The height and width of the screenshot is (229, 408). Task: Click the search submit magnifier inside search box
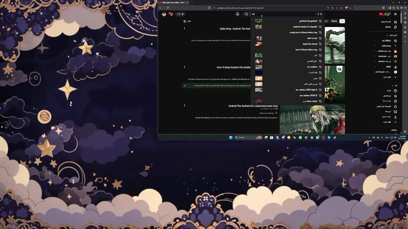point(321,14)
